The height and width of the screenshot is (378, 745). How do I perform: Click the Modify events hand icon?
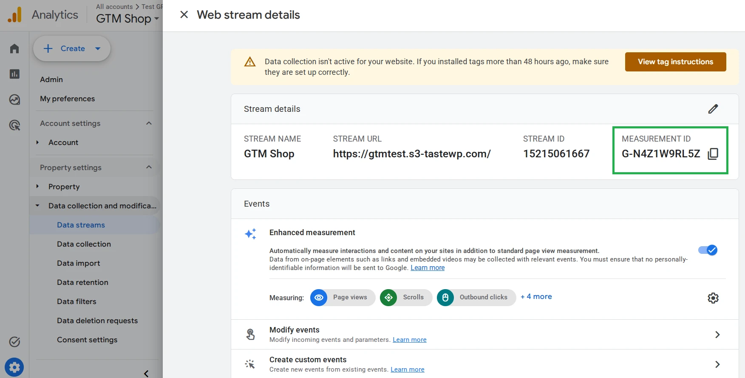click(x=250, y=335)
